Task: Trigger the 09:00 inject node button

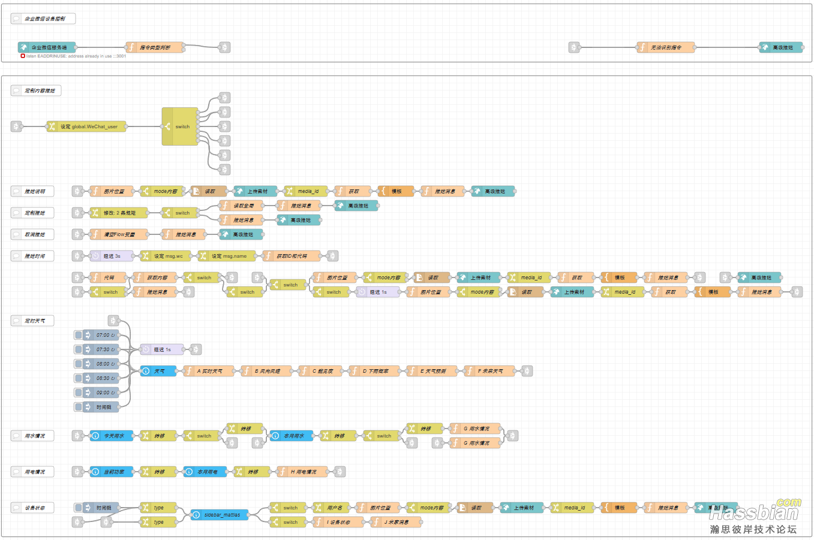Action: click(x=78, y=393)
